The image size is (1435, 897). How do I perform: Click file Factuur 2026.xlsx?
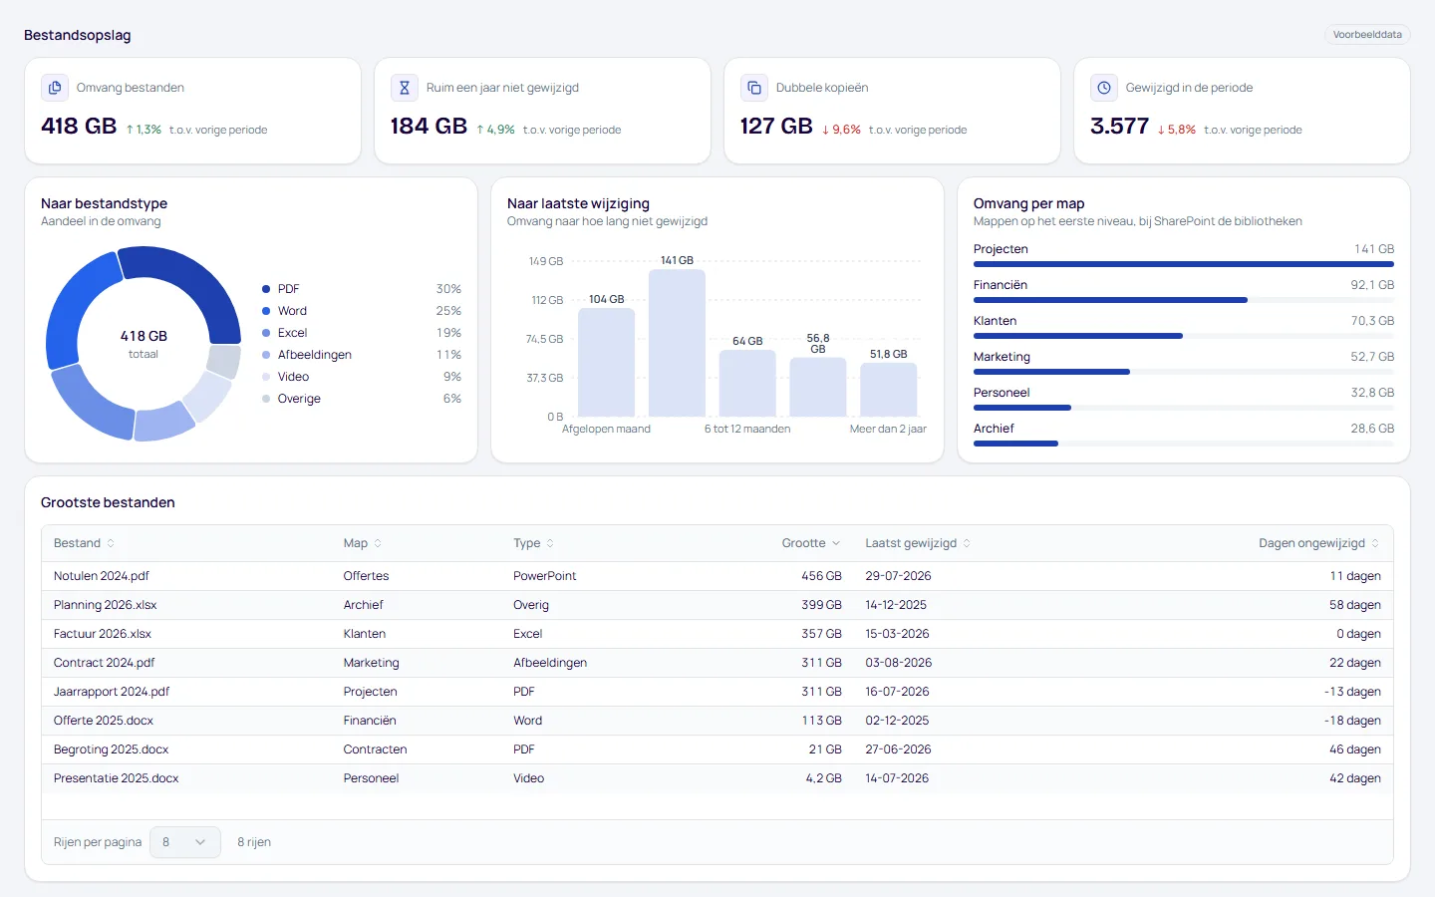[103, 634]
